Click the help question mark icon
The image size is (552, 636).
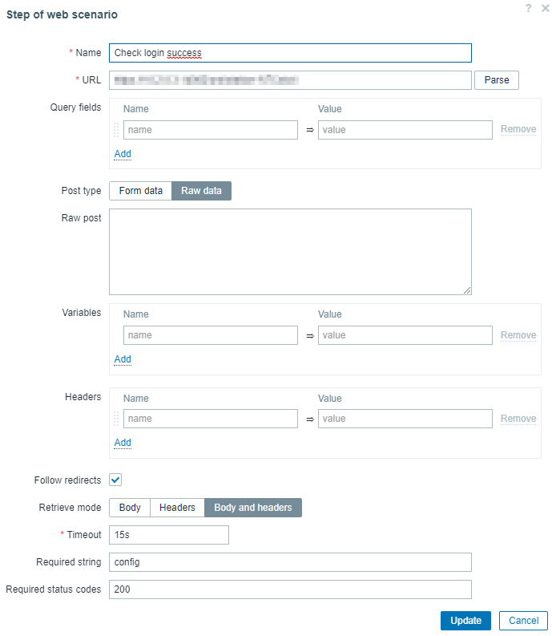pyautogui.click(x=529, y=8)
